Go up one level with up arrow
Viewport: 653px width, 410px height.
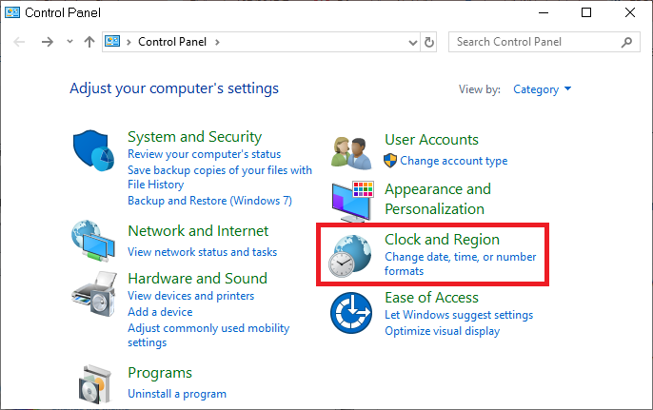(89, 42)
